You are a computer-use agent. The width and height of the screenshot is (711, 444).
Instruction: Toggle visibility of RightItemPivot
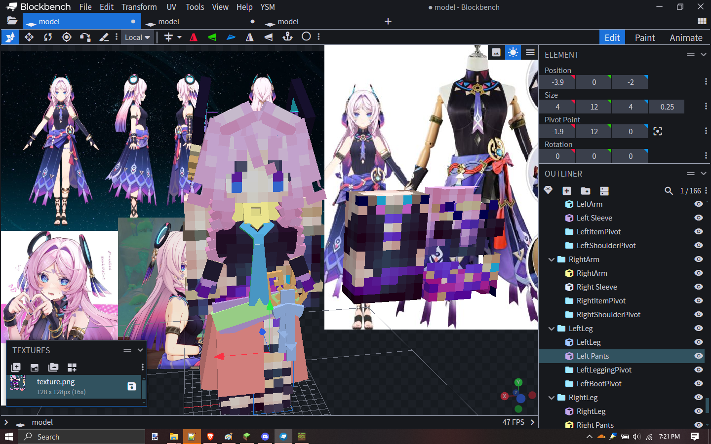point(698,300)
